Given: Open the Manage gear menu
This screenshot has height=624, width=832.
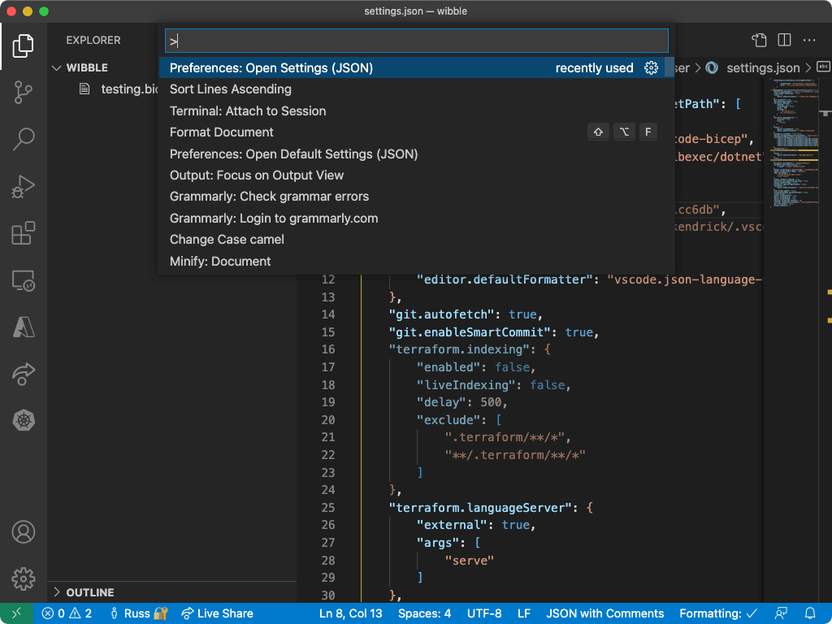Looking at the screenshot, I should point(23,578).
